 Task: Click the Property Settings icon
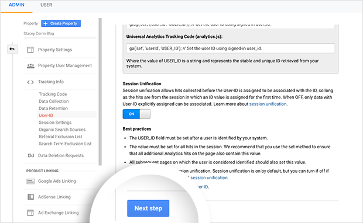click(30, 50)
